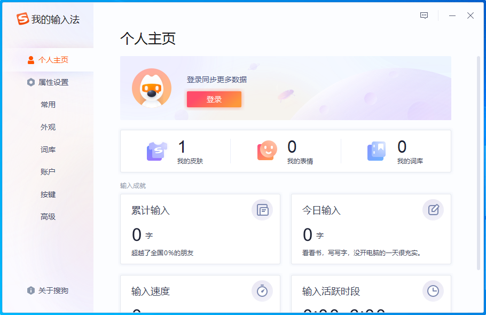Click the 输入活跃时段 clock icon
This screenshot has width=486, height=315.
coord(433,291)
